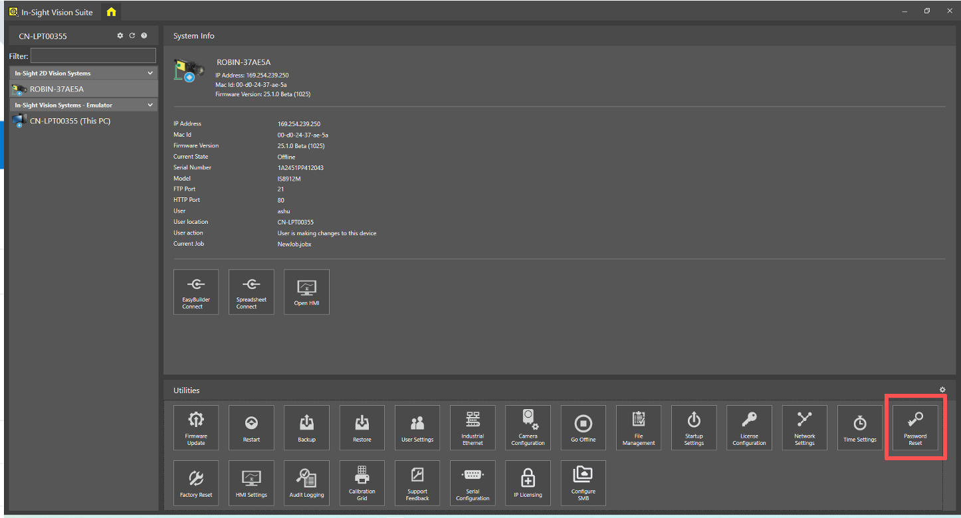The image size is (961, 518).
Task: Click the NewJob.jobx current job value
Action: [x=294, y=244]
